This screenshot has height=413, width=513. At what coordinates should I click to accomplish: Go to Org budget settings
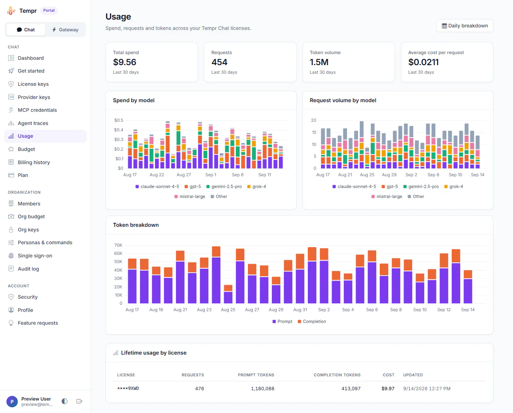pos(46,216)
